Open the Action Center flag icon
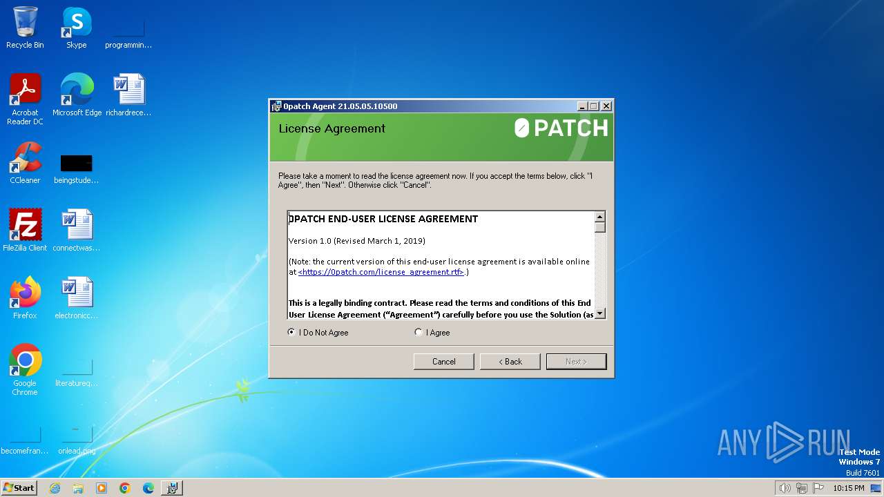 [819, 488]
